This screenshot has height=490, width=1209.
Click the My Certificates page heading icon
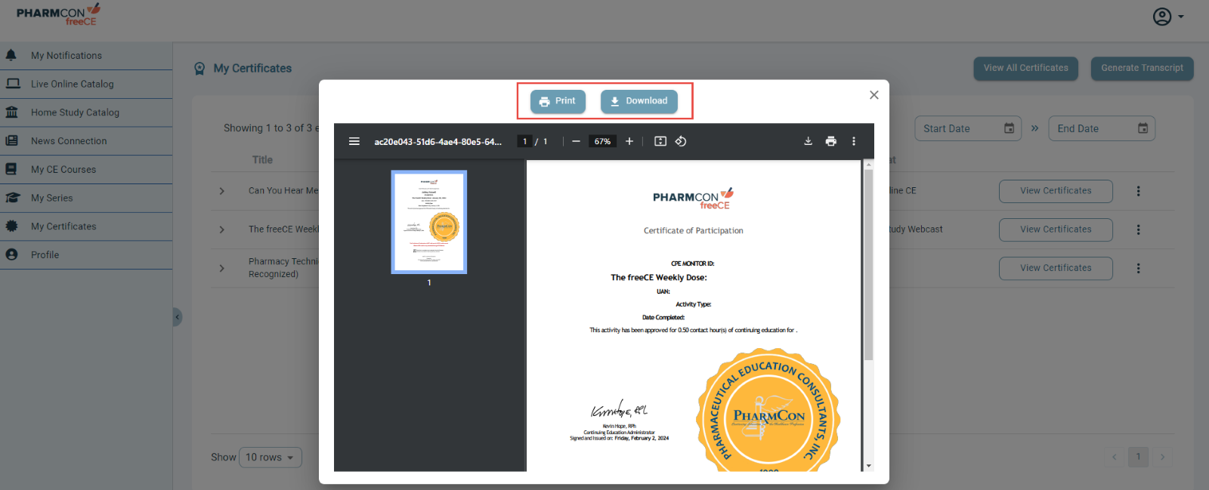pos(199,69)
